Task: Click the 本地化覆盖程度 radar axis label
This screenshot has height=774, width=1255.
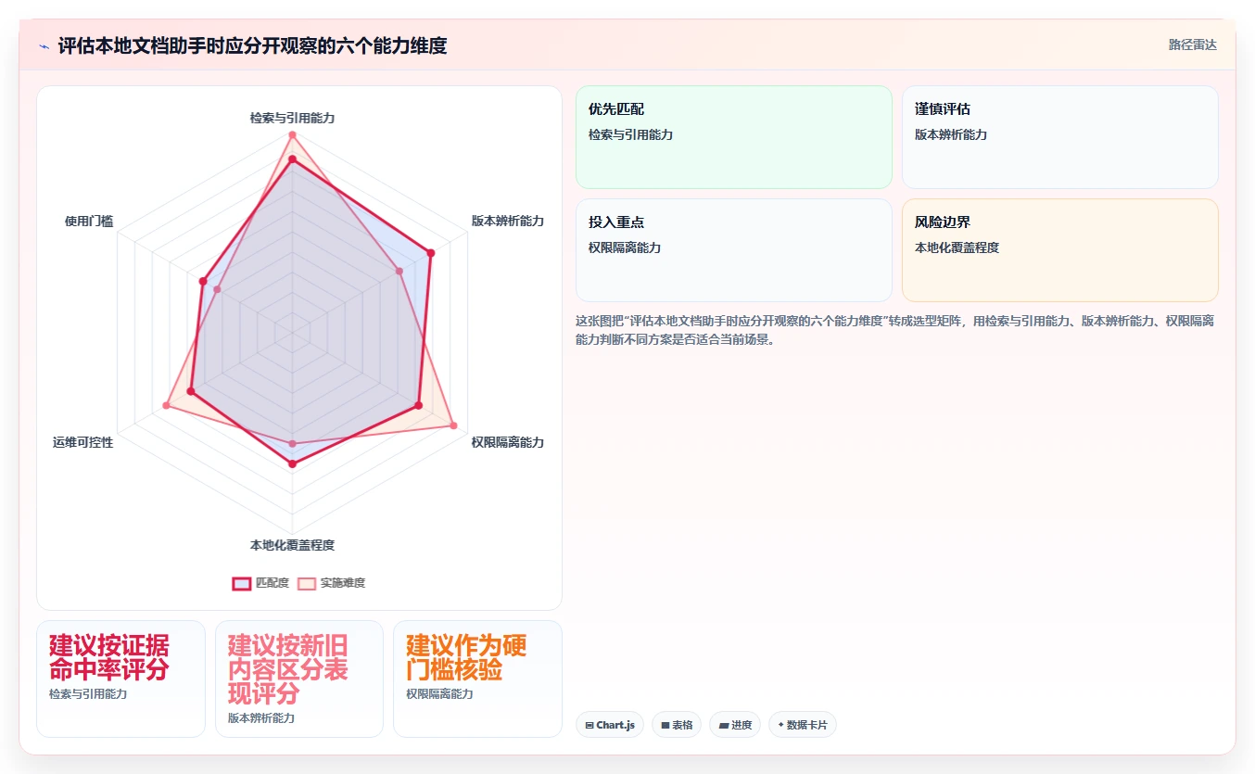Action: point(292,545)
